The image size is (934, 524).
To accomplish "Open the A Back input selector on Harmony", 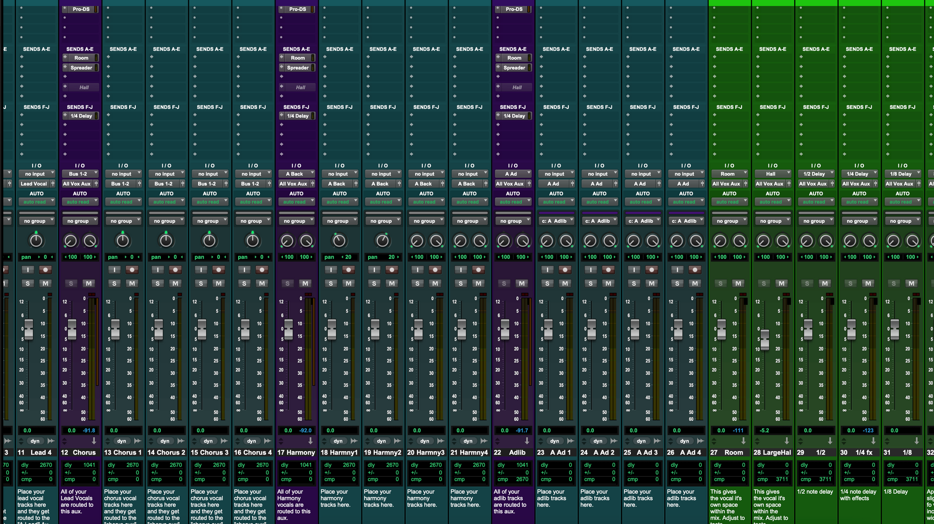I will coord(296,174).
